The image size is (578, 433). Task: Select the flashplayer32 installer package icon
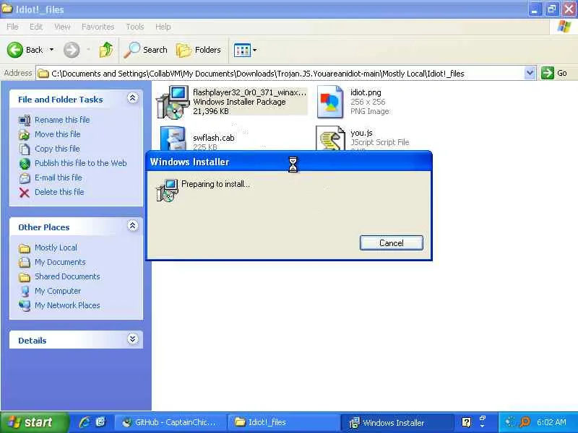pos(172,102)
